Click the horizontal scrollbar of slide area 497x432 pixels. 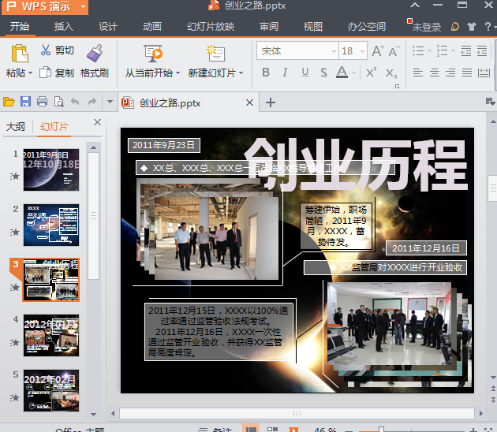pyautogui.click(x=297, y=413)
